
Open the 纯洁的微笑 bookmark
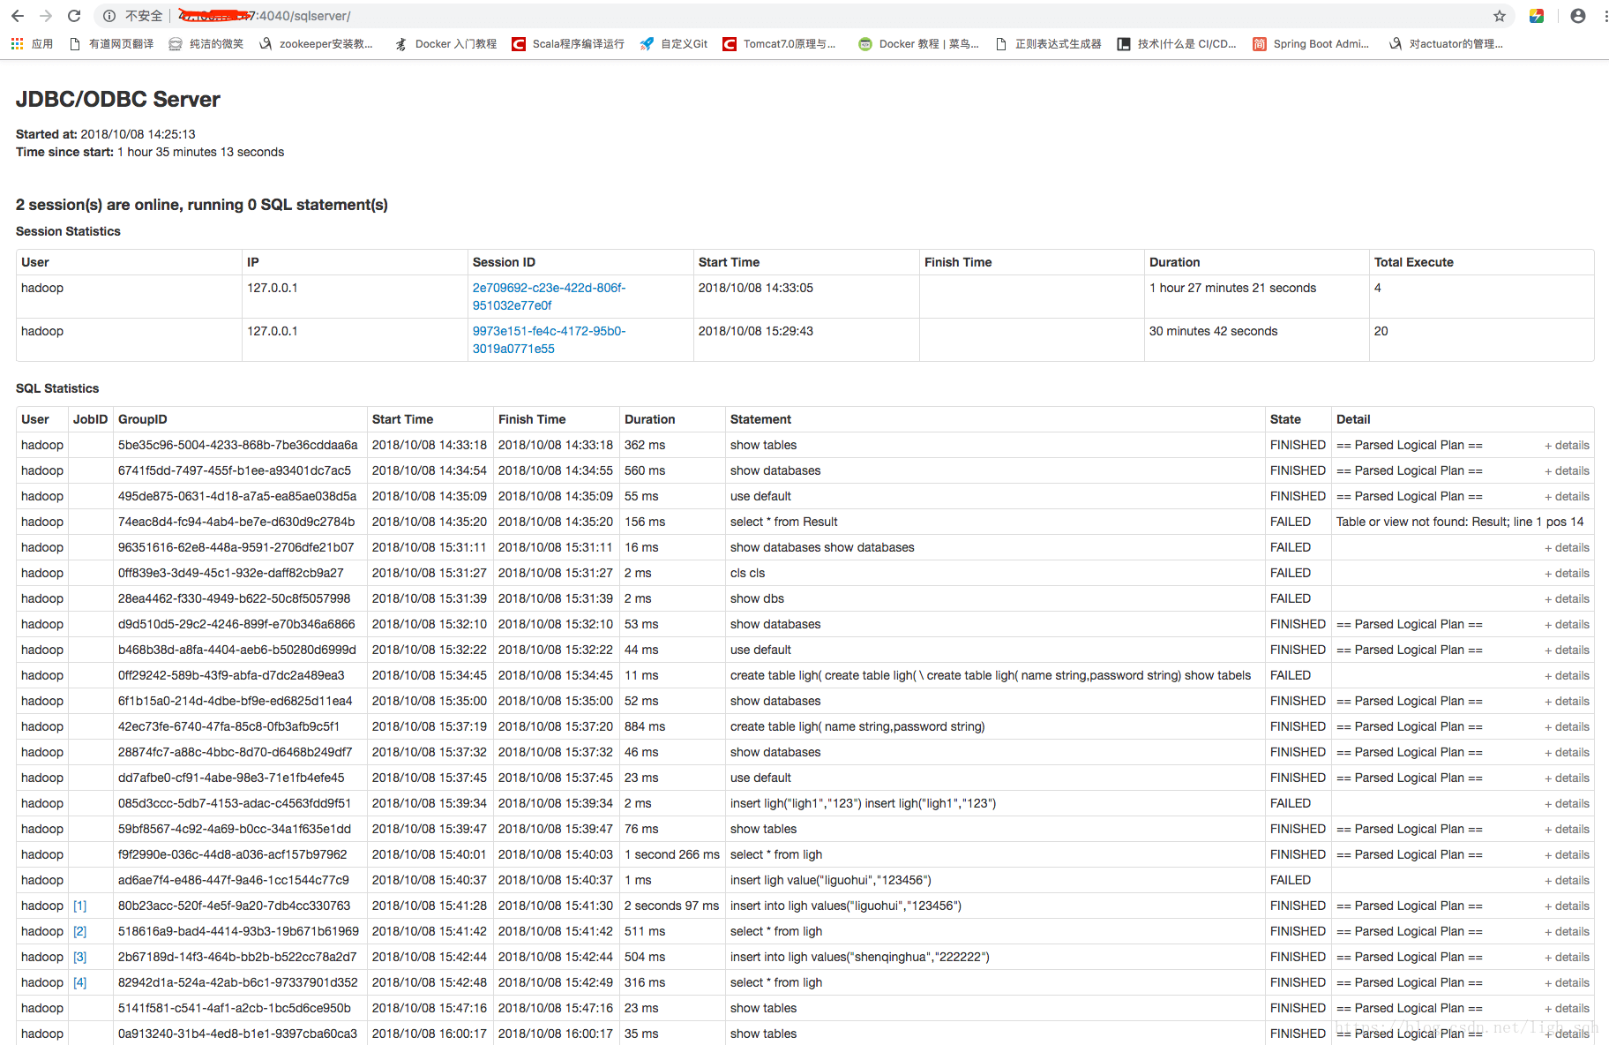click(206, 43)
